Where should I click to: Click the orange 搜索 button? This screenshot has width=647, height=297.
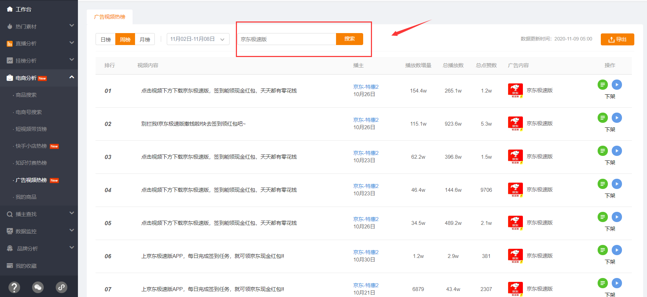click(x=349, y=39)
